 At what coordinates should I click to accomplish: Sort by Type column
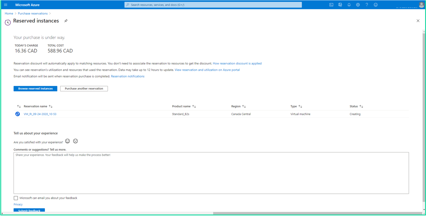[296, 106]
